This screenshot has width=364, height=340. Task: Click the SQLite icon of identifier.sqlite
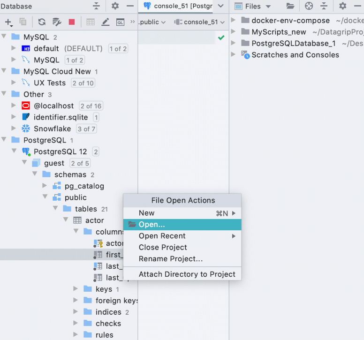26,117
